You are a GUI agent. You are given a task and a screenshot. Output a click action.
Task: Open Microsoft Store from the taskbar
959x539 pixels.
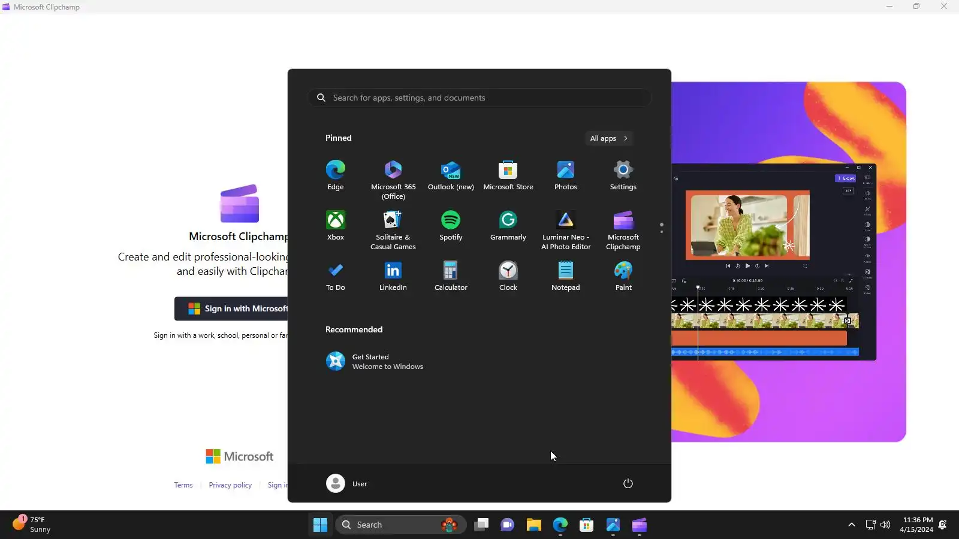coord(587,525)
